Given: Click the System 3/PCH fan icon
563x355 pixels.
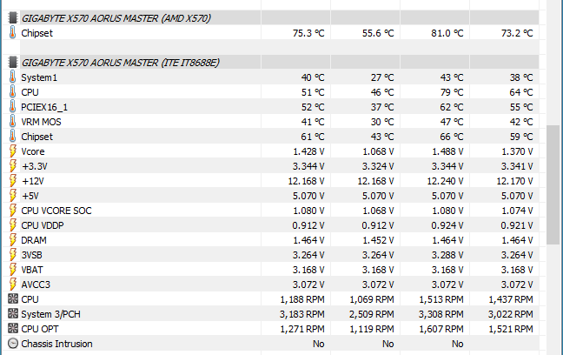Looking at the screenshot, I should [12, 313].
